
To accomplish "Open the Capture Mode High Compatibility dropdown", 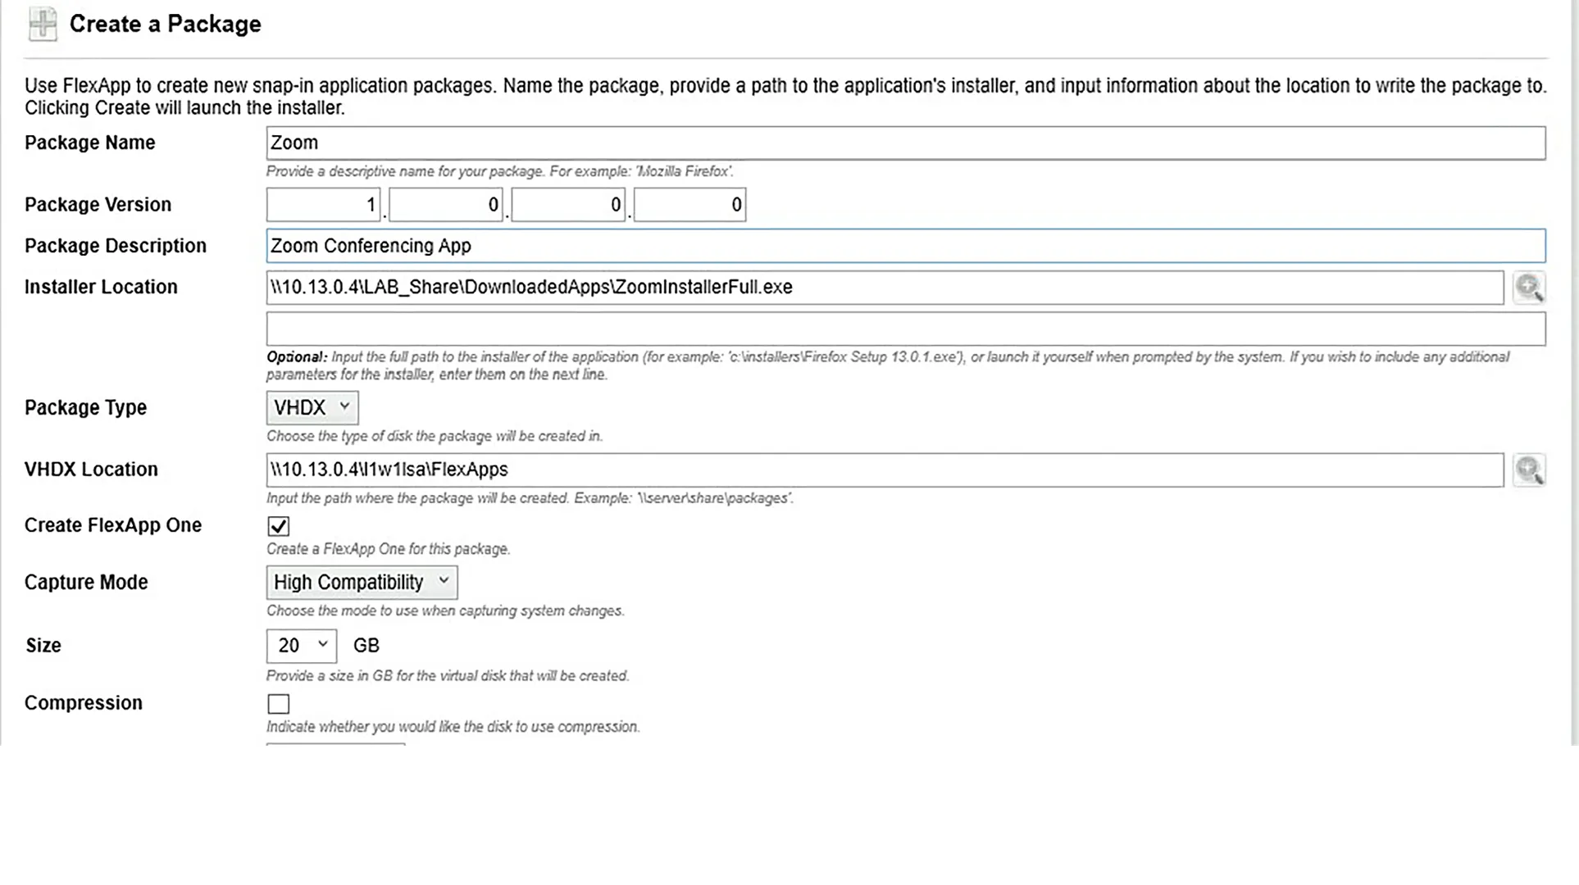I will pyautogui.click(x=362, y=583).
